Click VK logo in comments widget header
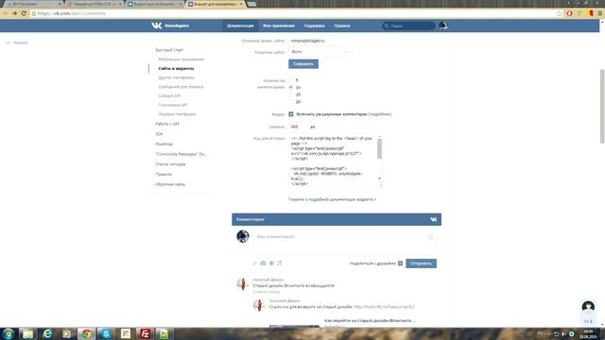This screenshot has height=340, width=605. tap(434, 219)
